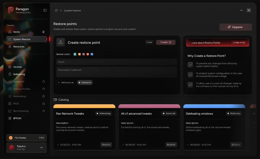Click the BIOS chip icon
This screenshot has height=159, width=260.
tap(10, 103)
